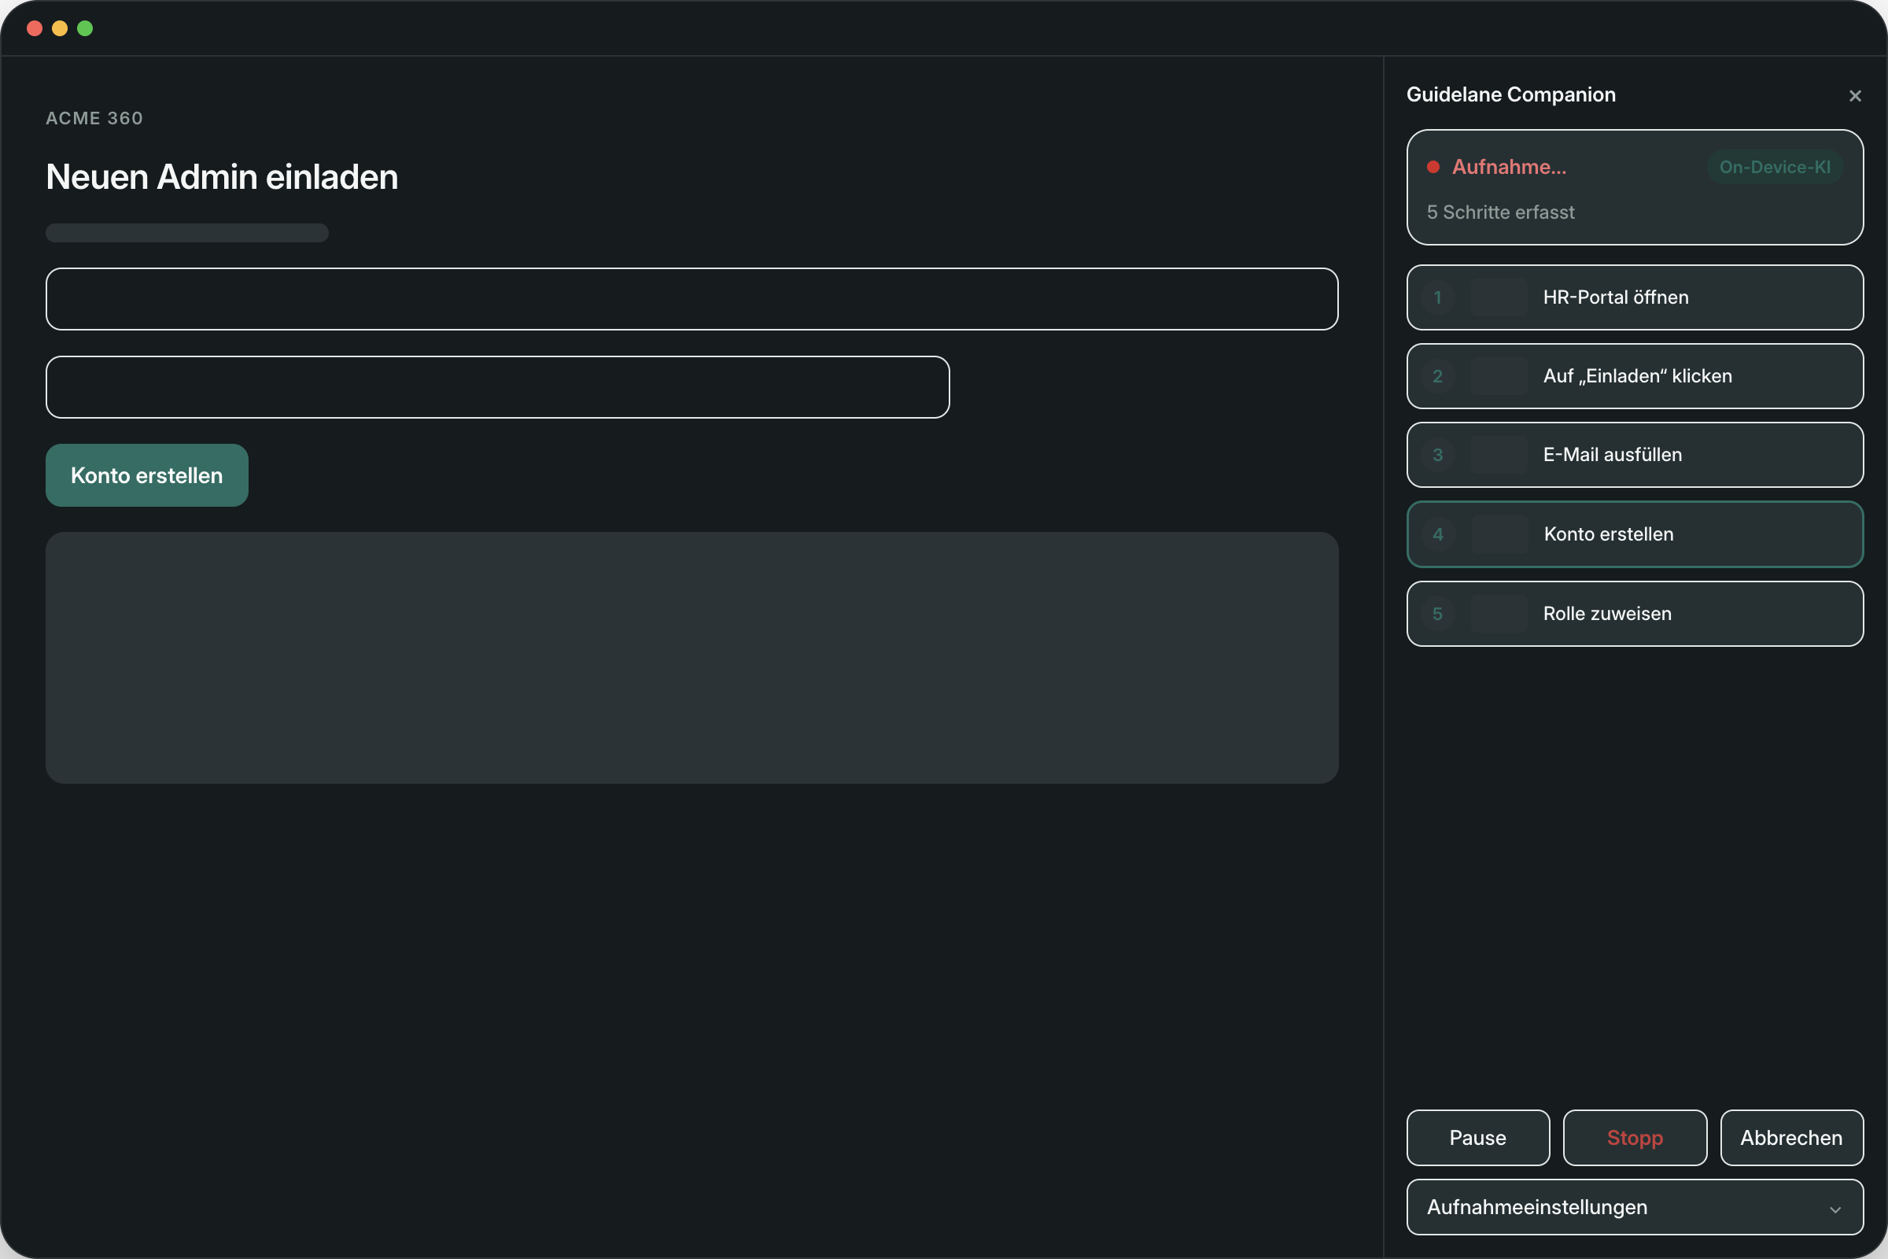Cancel recording via Abbrechen
Image resolution: width=1888 pixels, height=1259 pixels.
[1792, 1138]
